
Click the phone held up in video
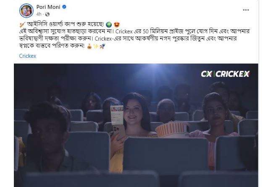tap(118, 122)
